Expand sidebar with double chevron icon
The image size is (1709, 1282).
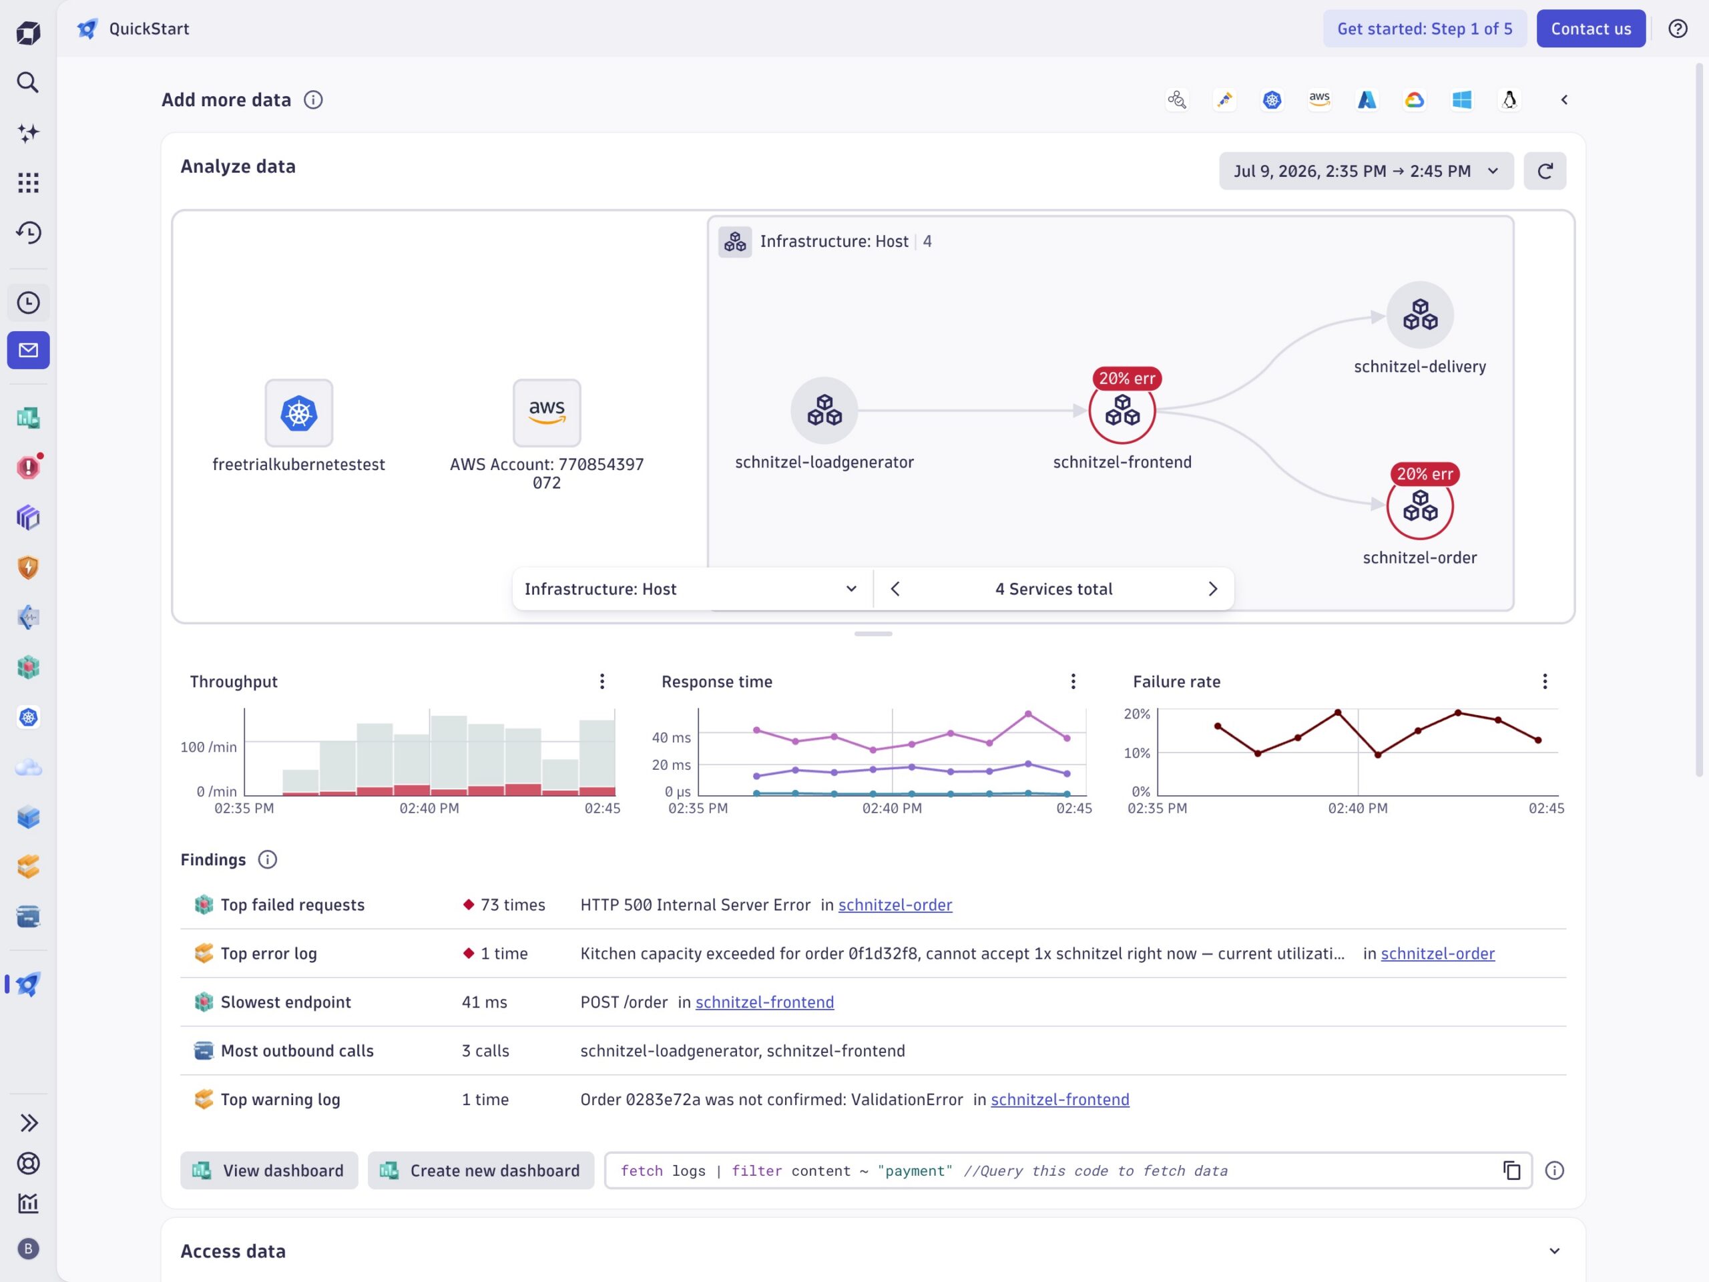28,1123
